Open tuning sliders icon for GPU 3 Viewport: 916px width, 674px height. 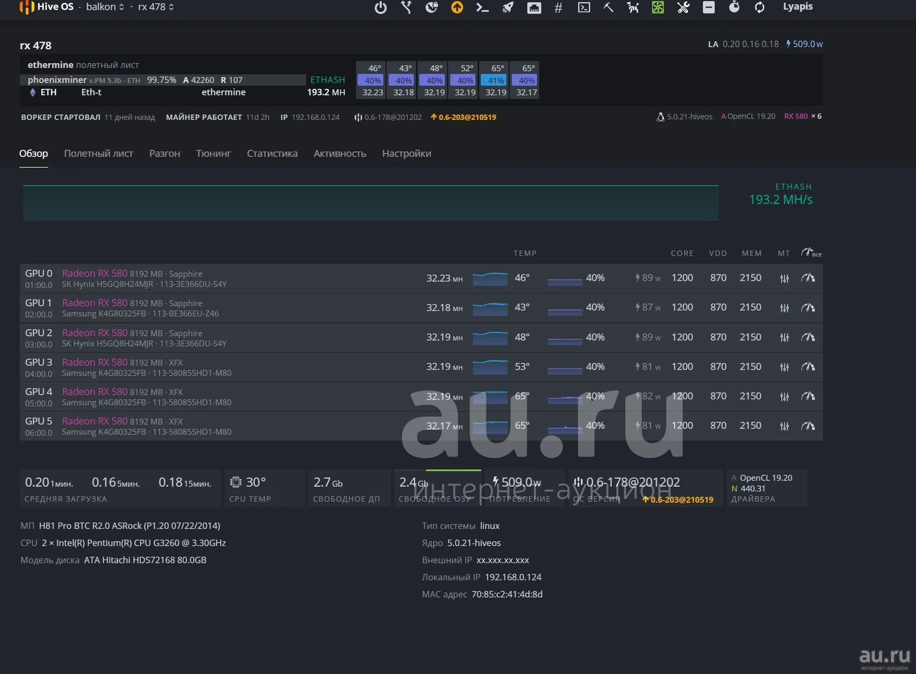click(784, 367)
